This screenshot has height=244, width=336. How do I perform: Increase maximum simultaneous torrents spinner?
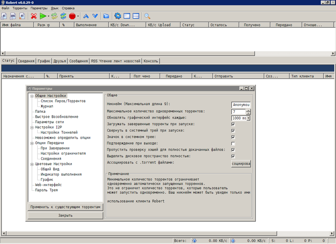[x=248, y=110]
